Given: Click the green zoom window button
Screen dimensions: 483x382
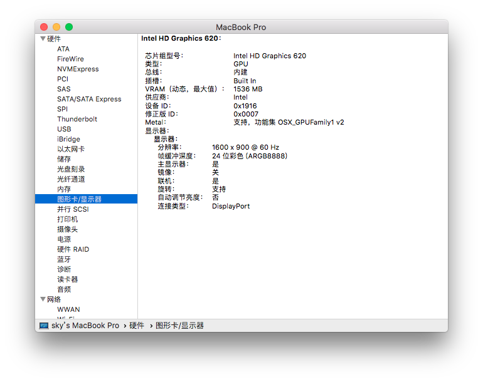Looking at the screenshot, I should [69, 27].
